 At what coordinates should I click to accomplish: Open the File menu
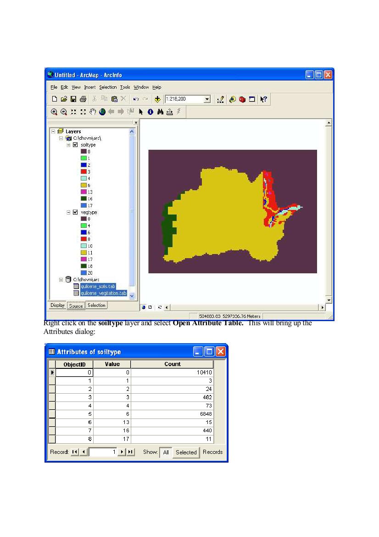pos(54,87)
